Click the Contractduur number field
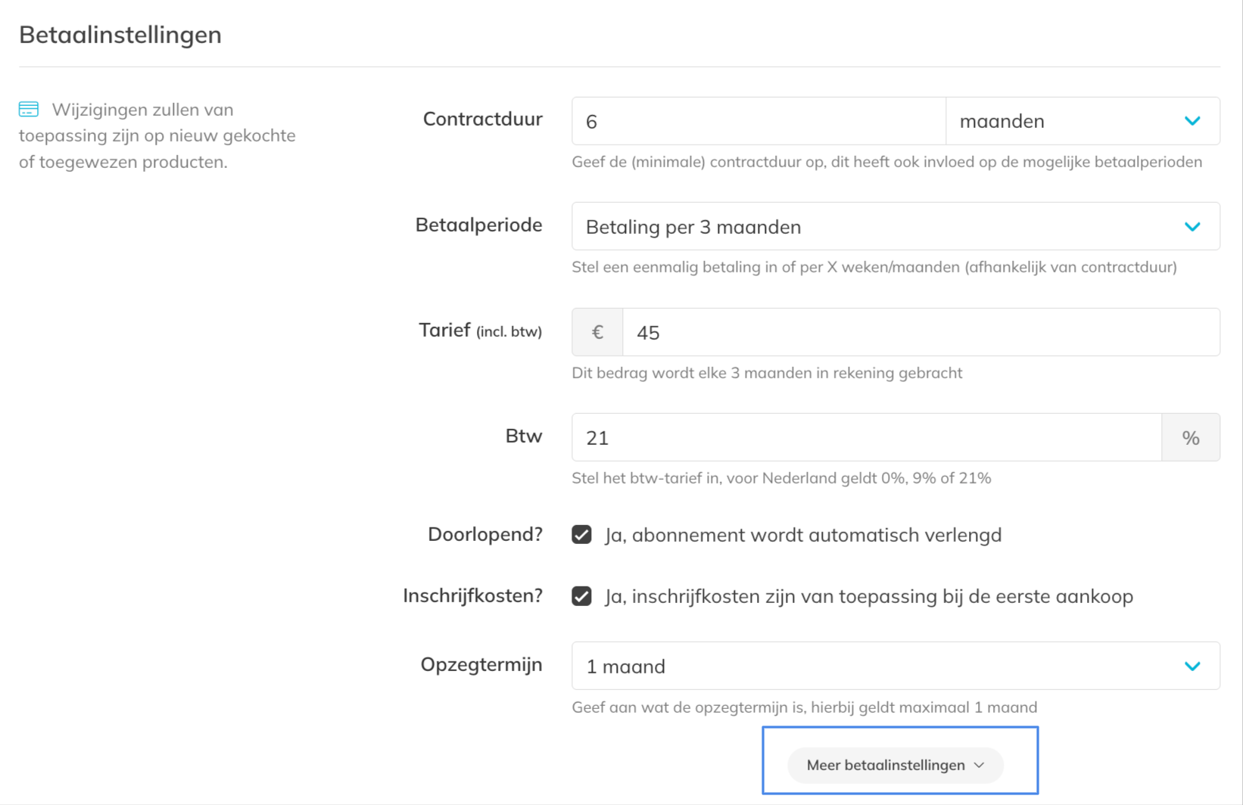This screenshot has width=1243, height=805. coord(759,121)
